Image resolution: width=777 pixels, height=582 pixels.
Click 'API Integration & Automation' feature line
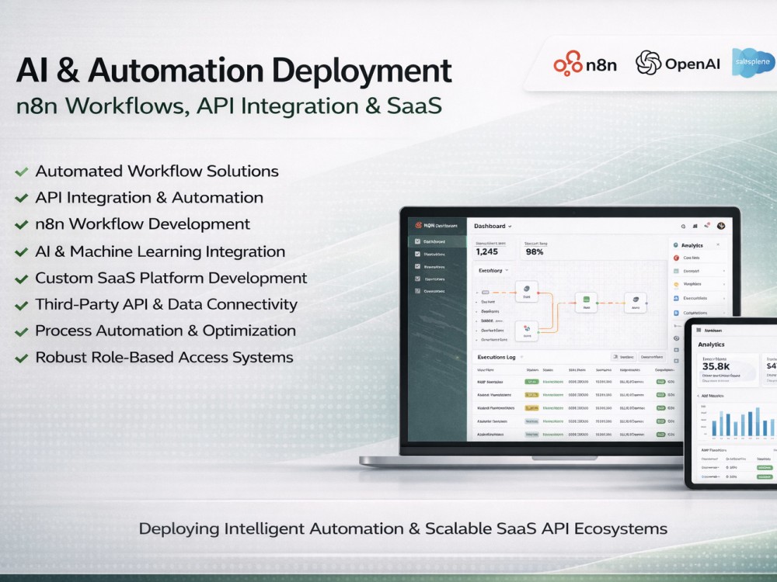149,197
